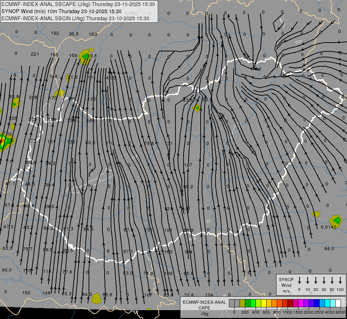Click the green CAPE patch beside value 10.8
The height and width of the screenshot is (319, 347).
click(x=85, y=56)
